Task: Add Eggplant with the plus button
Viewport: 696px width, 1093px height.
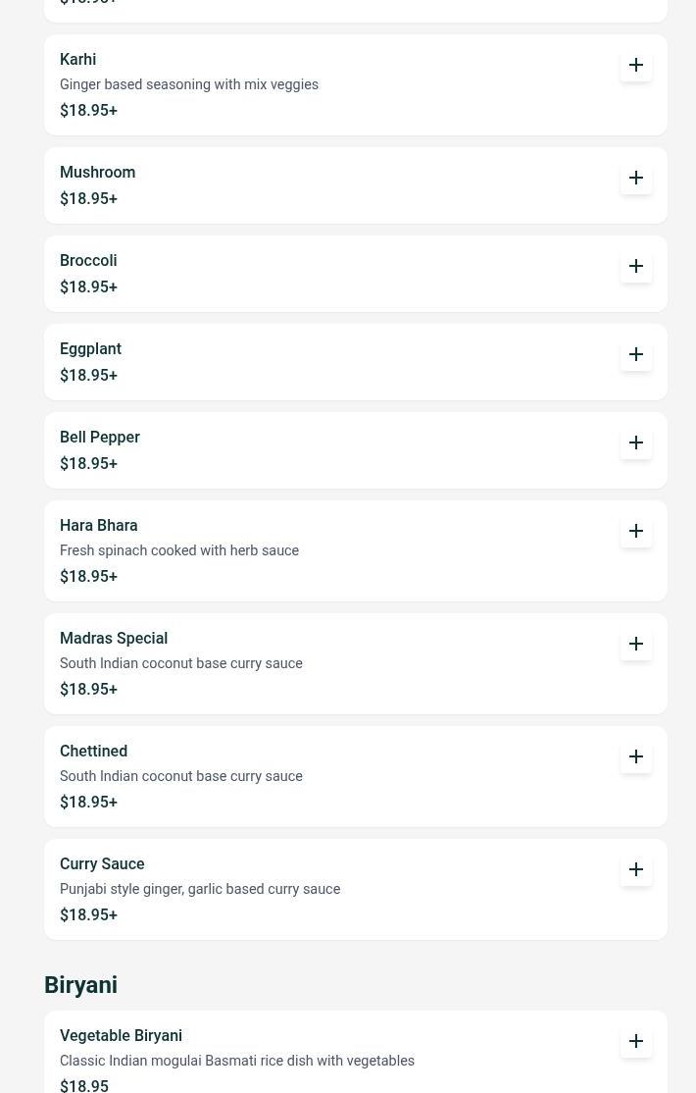Action: pos(635,355)
